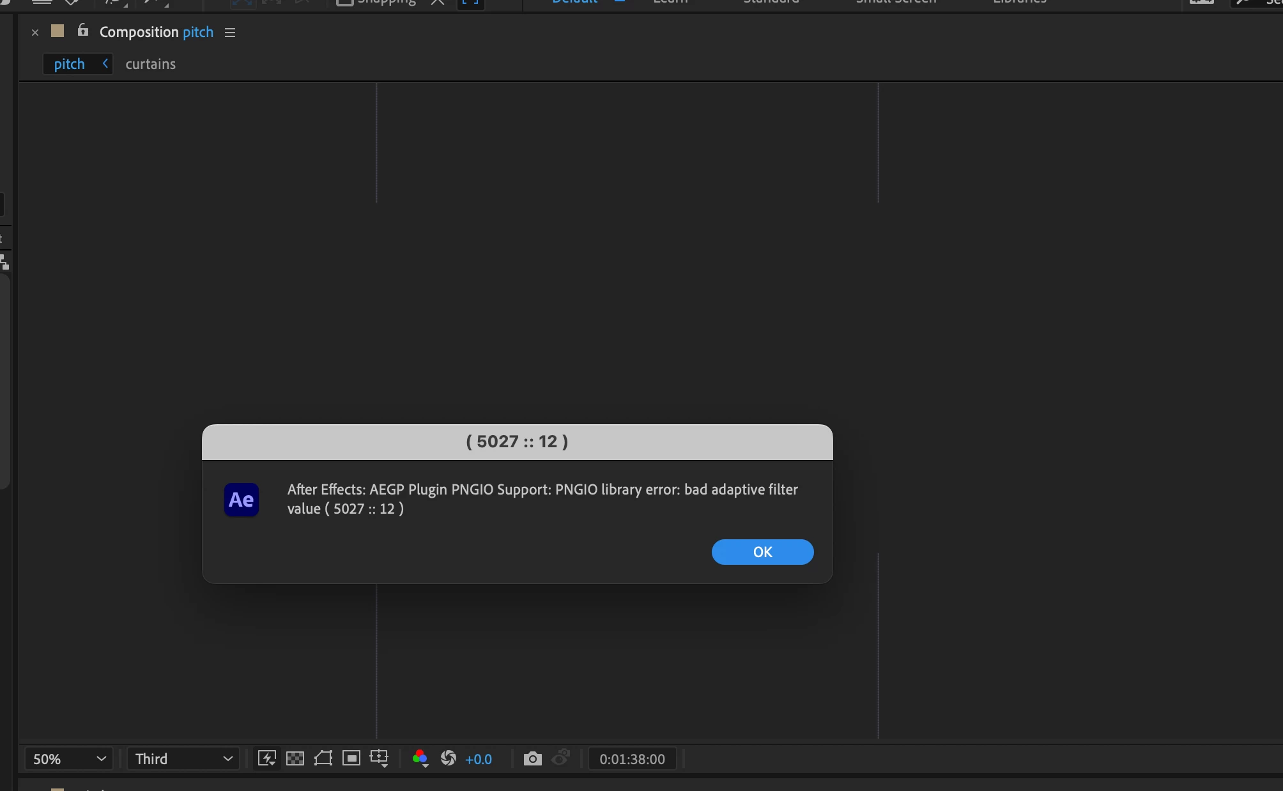Take a snapshot with the camera icon
Image resolution: width=1283 pixels, height=791 pixels.
[x=532, y=758]
